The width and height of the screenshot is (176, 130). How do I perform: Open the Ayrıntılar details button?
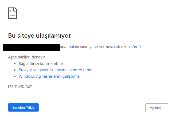coord(157,108)
